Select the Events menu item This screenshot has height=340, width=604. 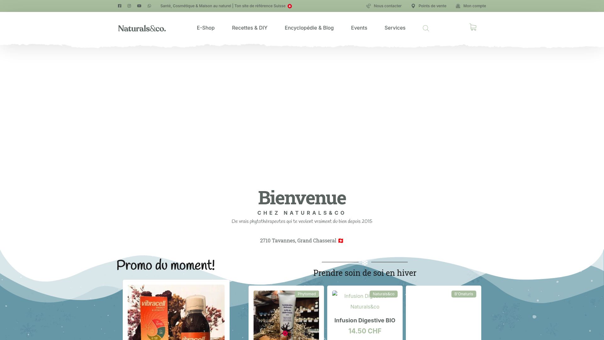(359, 28)
